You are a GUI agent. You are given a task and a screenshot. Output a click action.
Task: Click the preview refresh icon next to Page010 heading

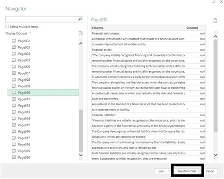215,20
